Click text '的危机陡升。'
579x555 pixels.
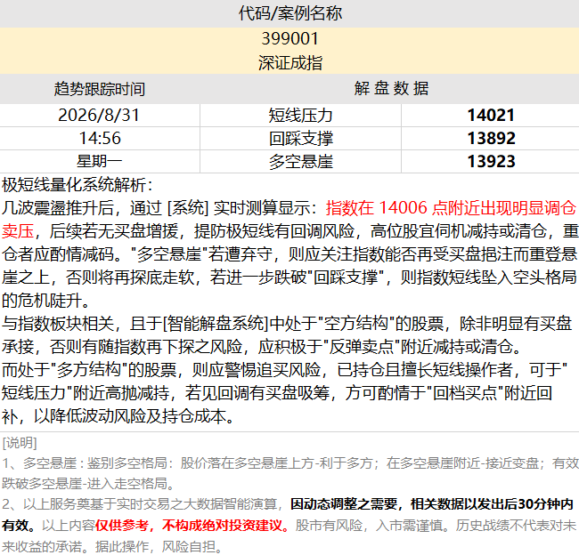[x=46, y=301]
